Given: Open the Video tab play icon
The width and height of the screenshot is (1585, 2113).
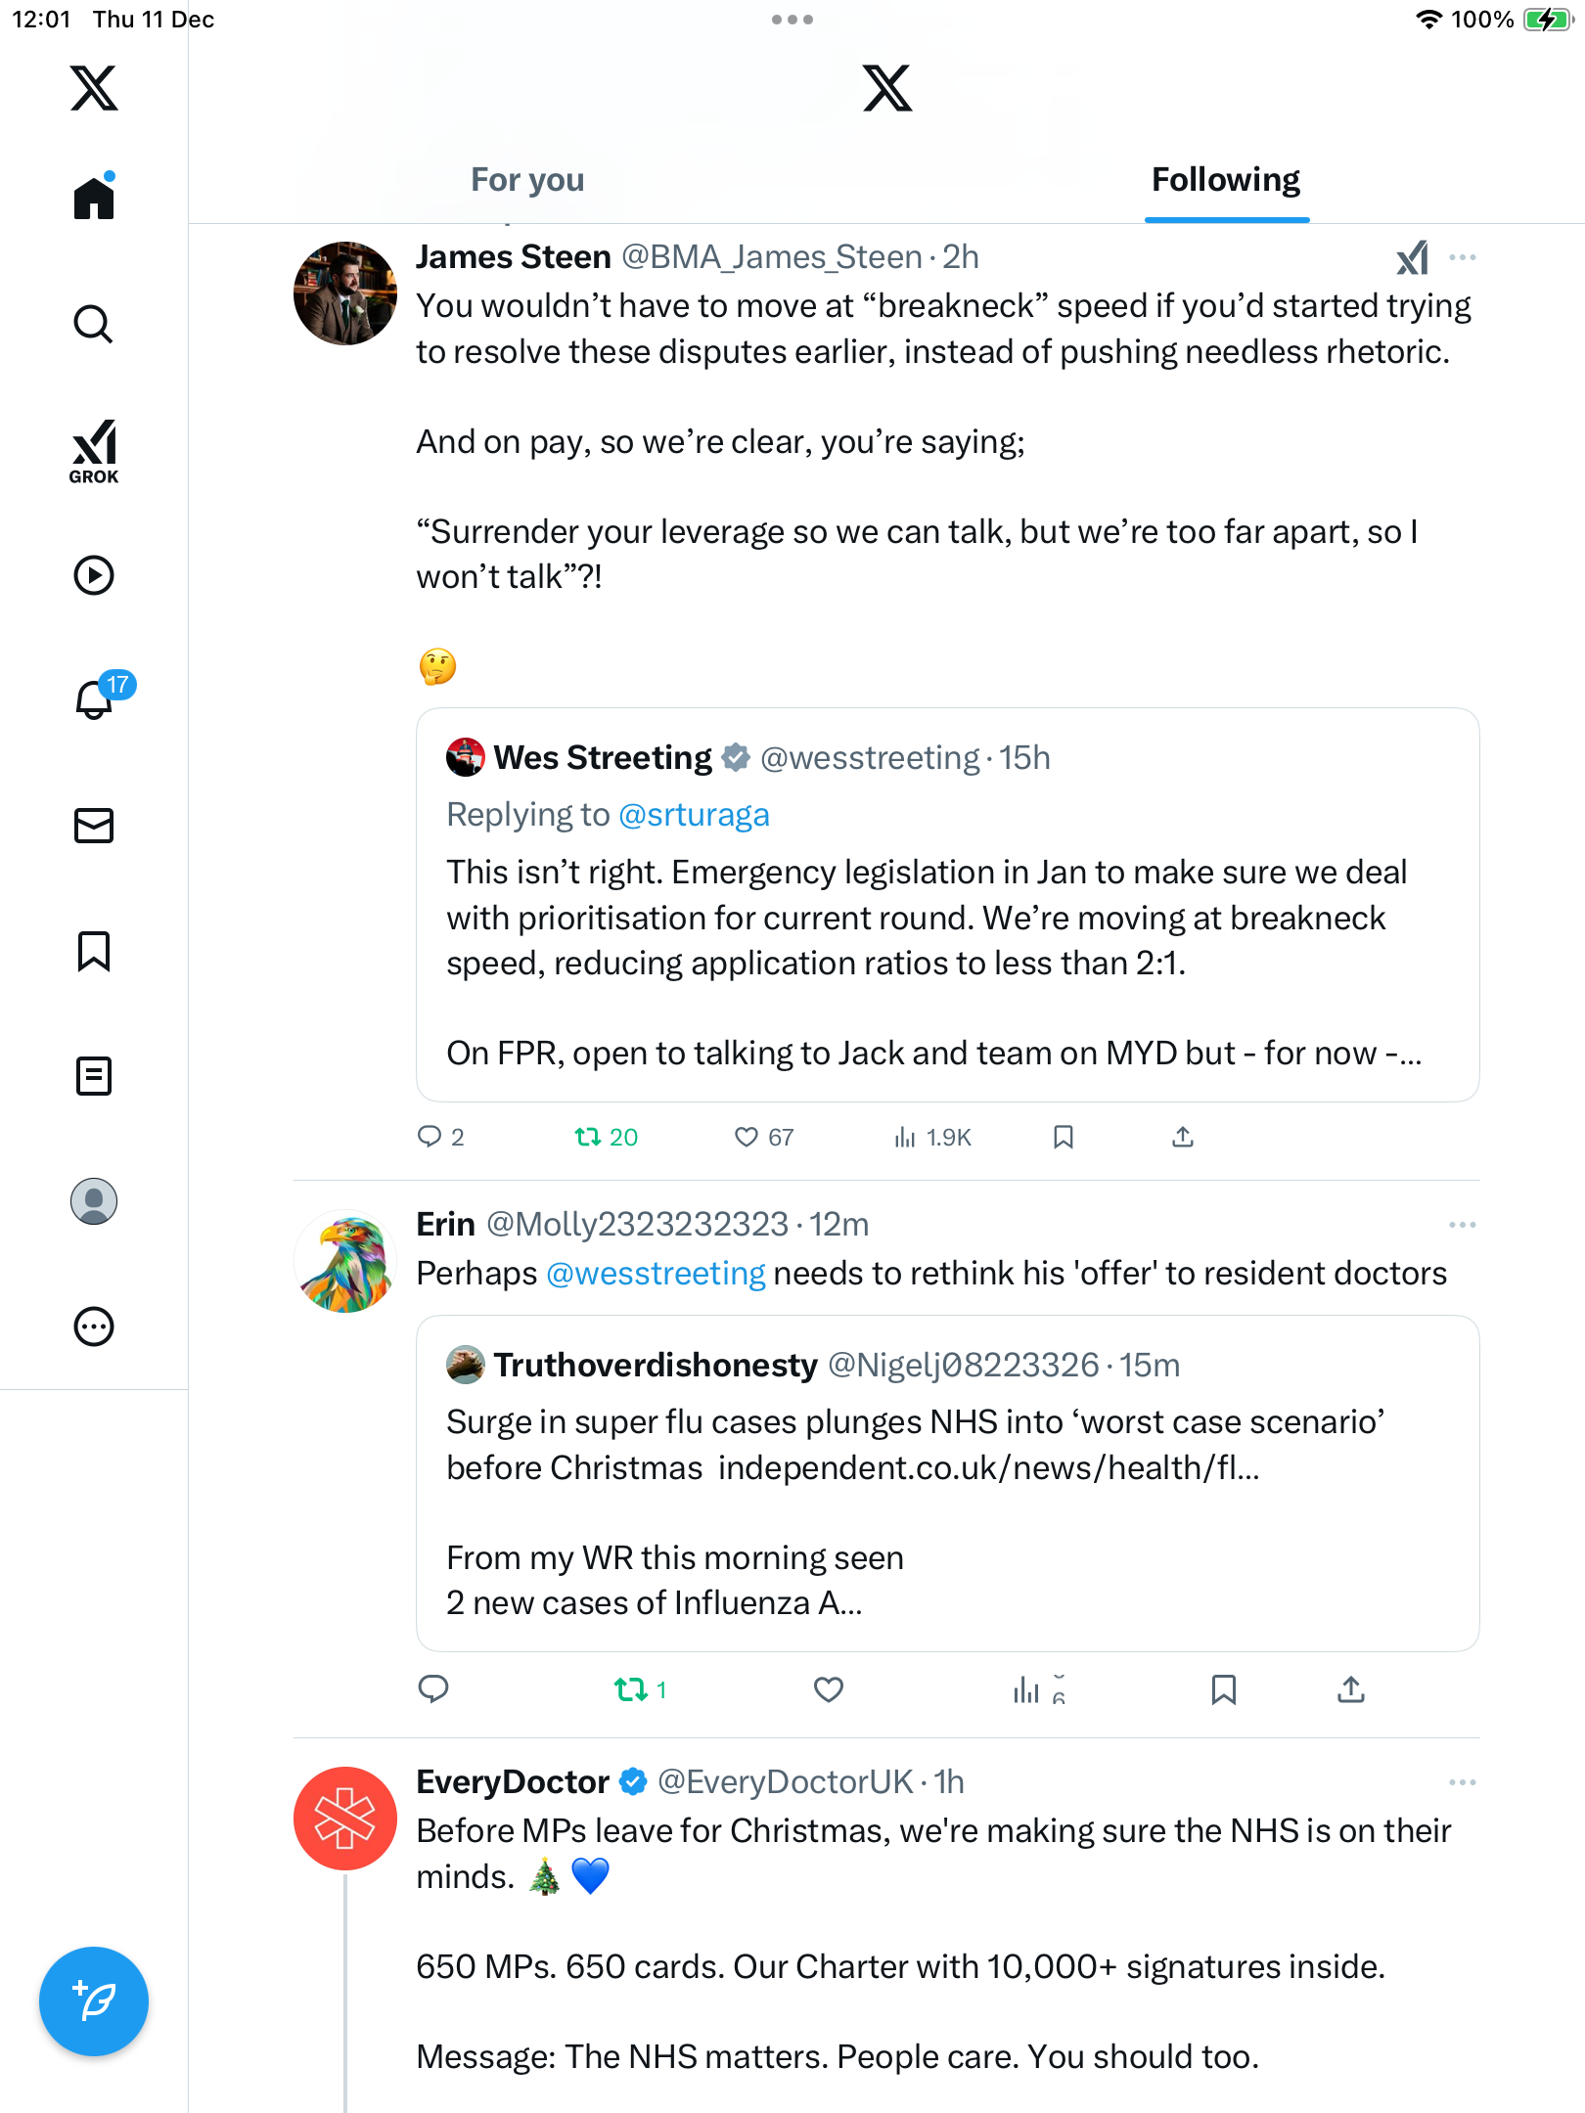Looking at the screenshot, I should pos(94,575).
